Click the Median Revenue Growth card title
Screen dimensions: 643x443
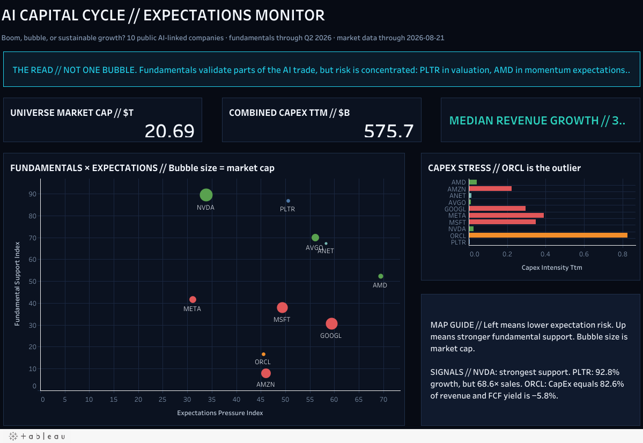point(537,121)
